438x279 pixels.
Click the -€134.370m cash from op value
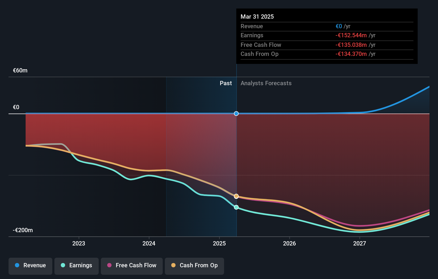coord(351,54)
